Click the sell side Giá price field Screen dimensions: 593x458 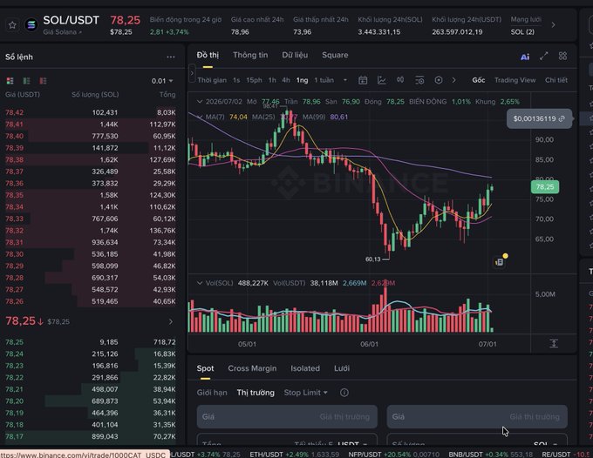(x=477, y=417)
